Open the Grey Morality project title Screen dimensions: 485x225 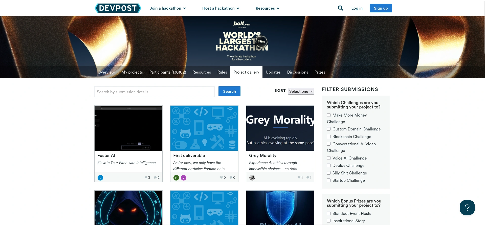click(263, 155)
